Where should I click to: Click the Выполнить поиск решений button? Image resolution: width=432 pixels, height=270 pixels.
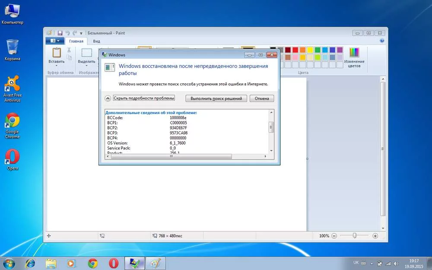coord(216,98)
